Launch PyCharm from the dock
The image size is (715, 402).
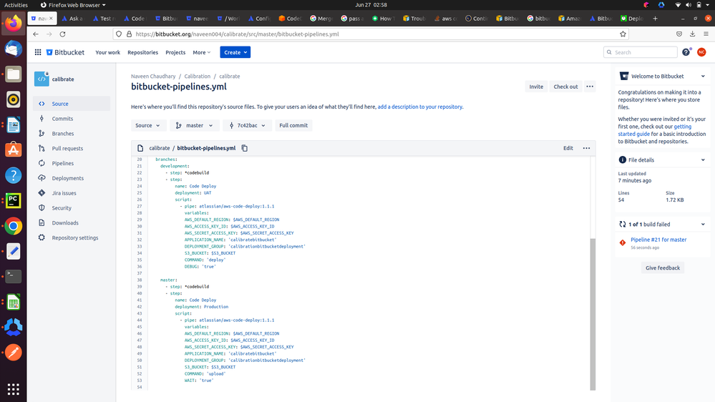13,200
